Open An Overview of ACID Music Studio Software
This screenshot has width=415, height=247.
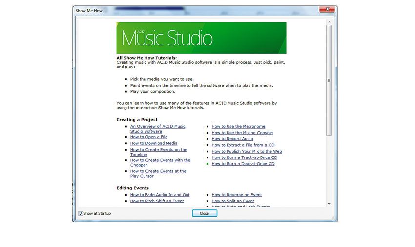158,129
